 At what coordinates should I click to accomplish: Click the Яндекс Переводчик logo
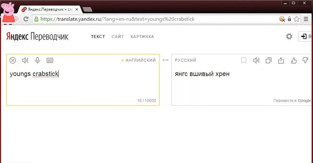tap(37, 36)
